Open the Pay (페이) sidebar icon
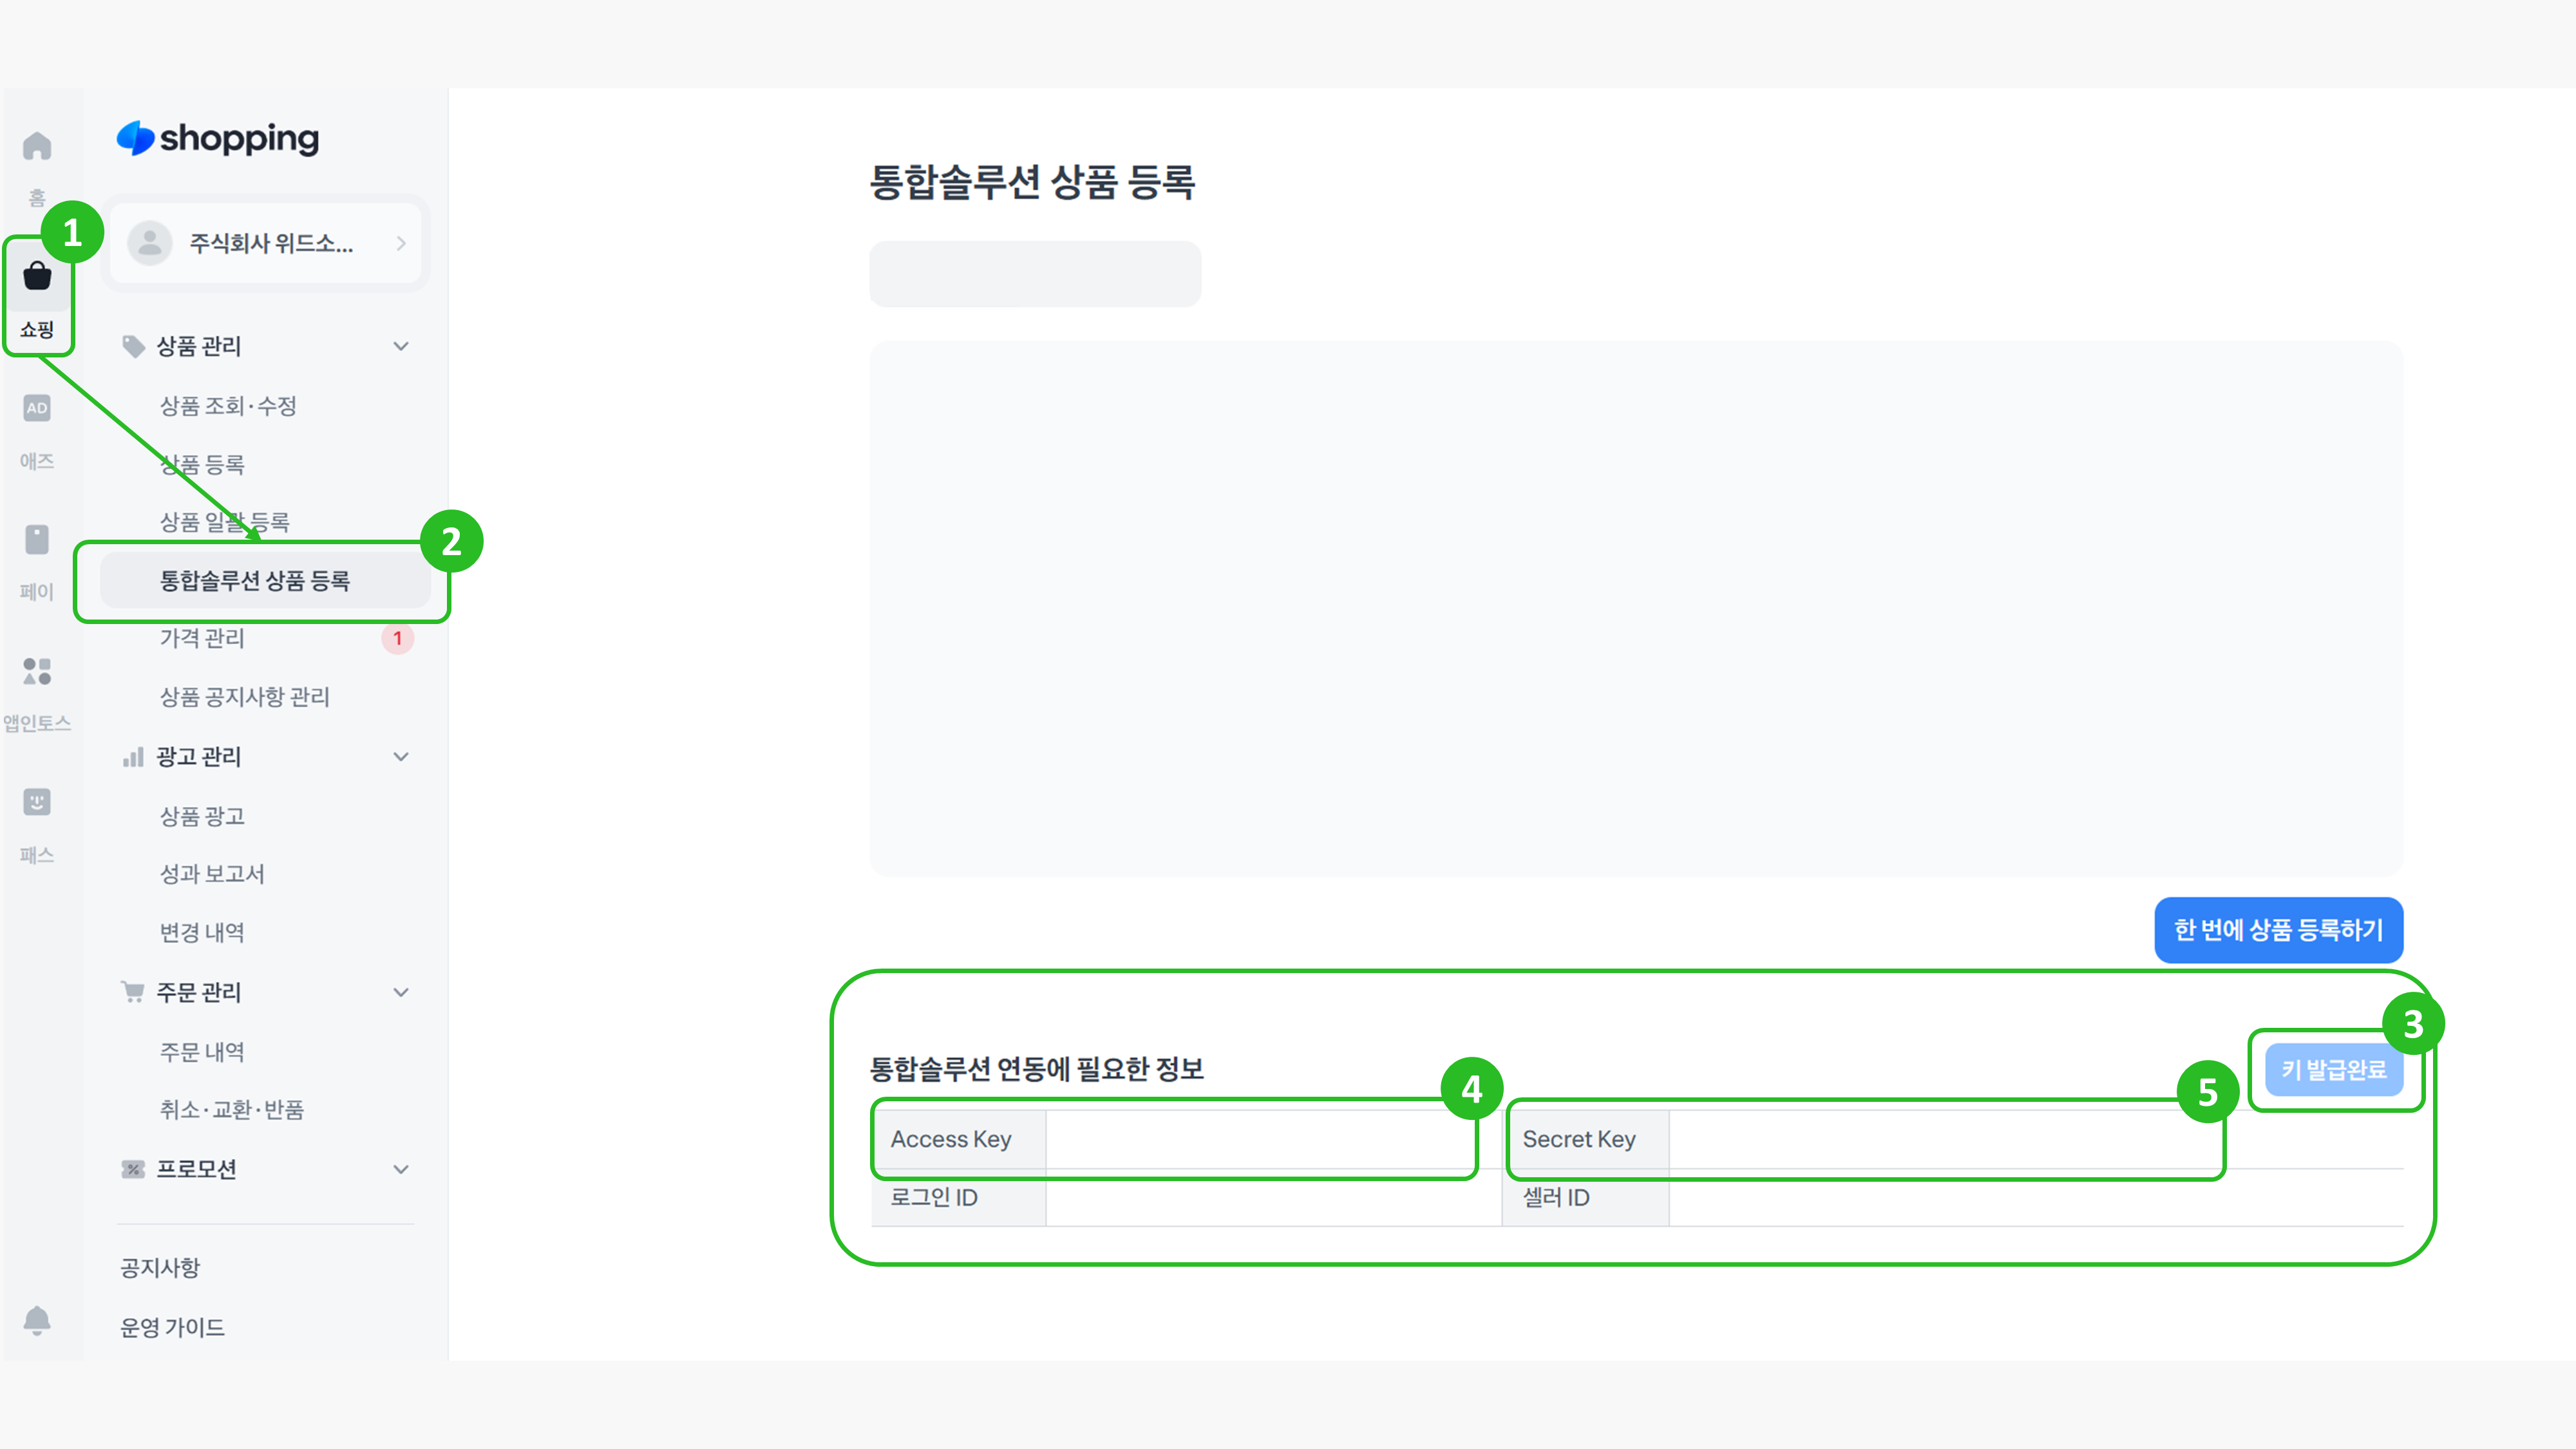 [37, 540]
